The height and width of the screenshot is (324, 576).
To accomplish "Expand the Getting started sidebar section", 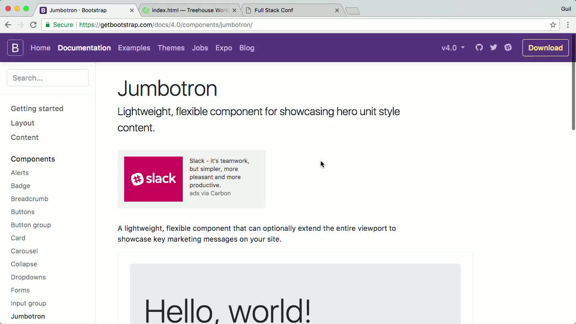I will [x=37, y=108].
